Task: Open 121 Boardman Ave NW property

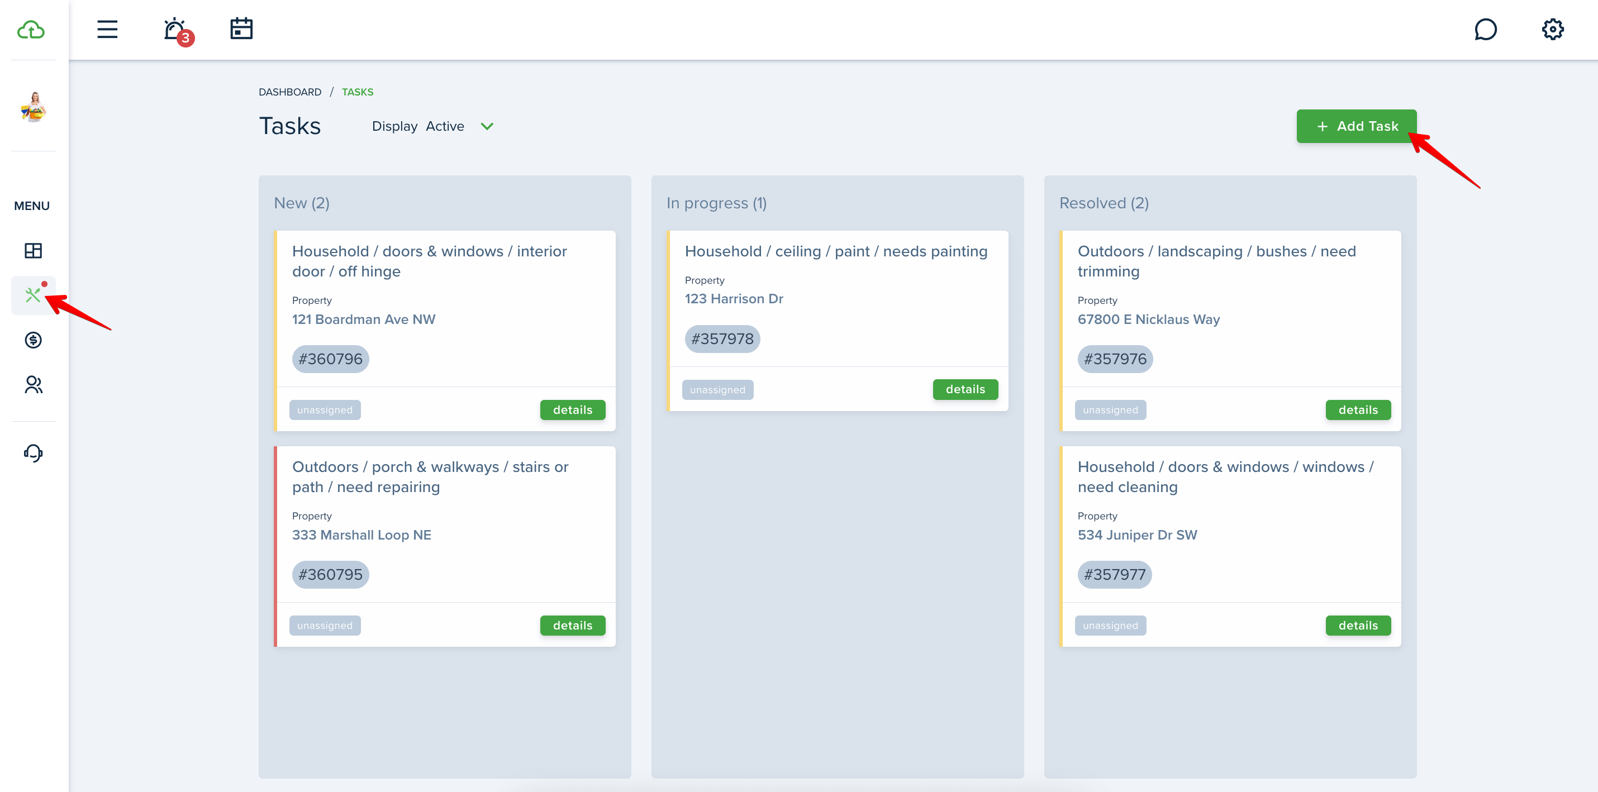Action: 364,319
